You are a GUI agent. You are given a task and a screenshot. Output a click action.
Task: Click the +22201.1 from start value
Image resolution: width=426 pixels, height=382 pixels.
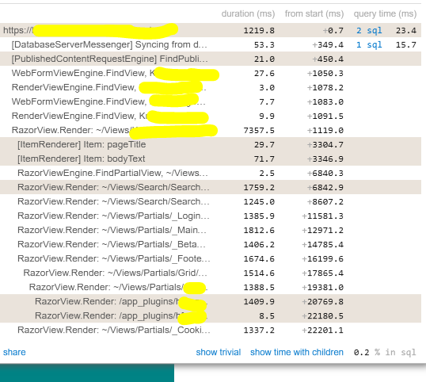(x=322, y=330)
